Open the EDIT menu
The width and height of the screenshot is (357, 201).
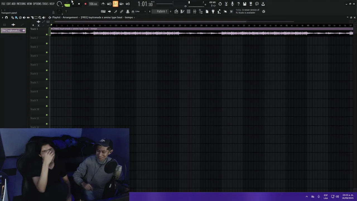9,4
